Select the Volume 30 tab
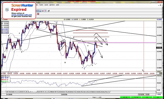This screenshot has width=164, height=99. (79, 92)
